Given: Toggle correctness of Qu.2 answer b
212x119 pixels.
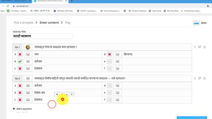Looking at the screenshot, I should click(x=20, y=93).
